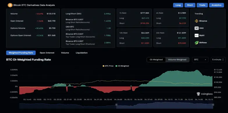
Task: Click the 0.0090% funding rate axis label
Action: pos(14,70)
